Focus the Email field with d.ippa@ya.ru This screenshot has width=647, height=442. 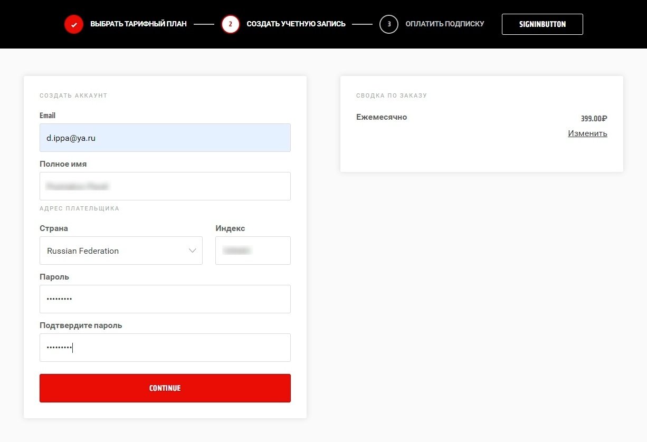pyautogui.click(x=165, y=138)
